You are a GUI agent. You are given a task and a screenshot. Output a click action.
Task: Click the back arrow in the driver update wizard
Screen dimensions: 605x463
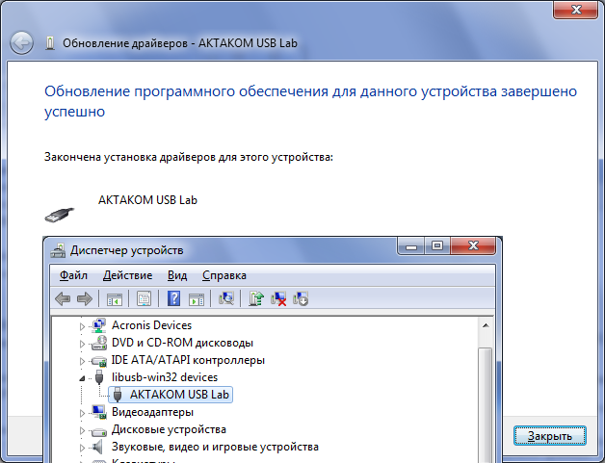[21, 43]
